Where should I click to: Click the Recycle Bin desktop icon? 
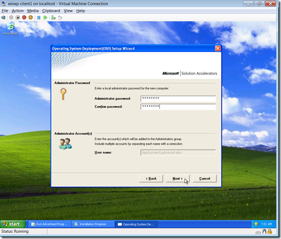pyautogui.click(x=10, y=29)
